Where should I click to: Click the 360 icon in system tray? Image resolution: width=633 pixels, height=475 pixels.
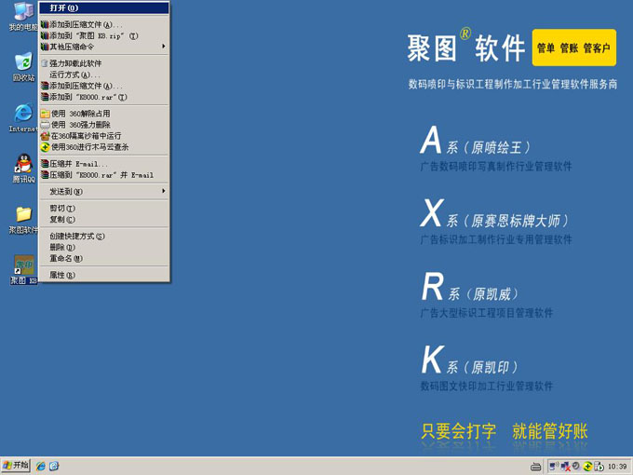(588, 466)
